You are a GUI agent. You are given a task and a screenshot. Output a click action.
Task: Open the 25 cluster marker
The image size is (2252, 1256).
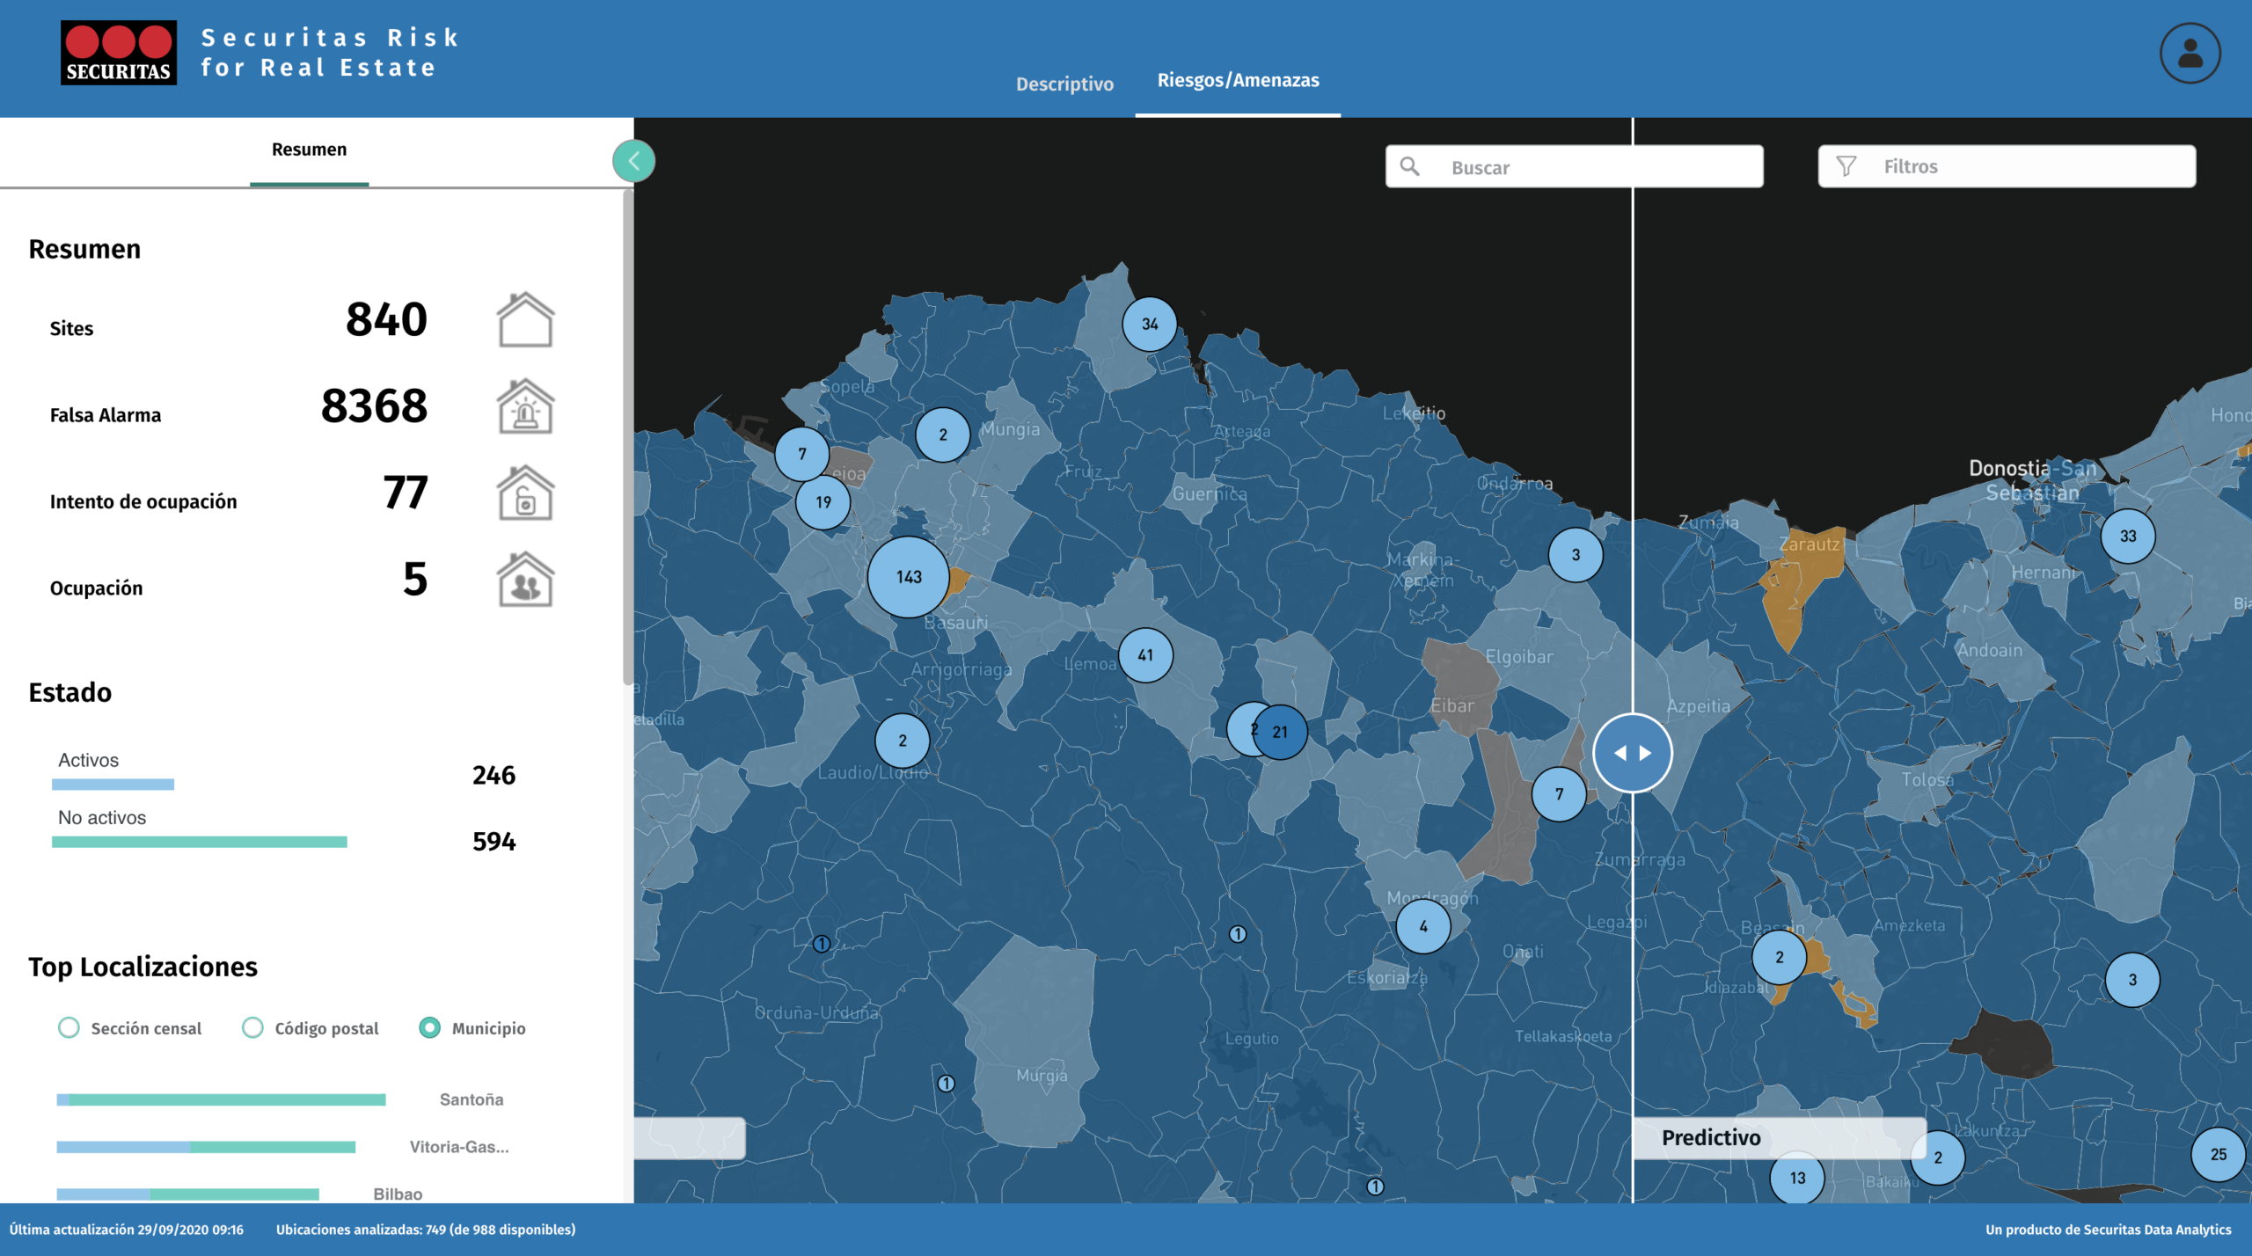[2219, 1154]
